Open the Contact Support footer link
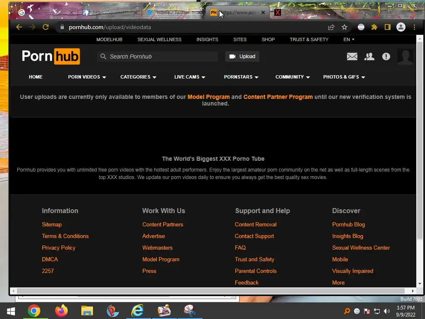This screenshot has width=425, height=319. tap(254, 236)
